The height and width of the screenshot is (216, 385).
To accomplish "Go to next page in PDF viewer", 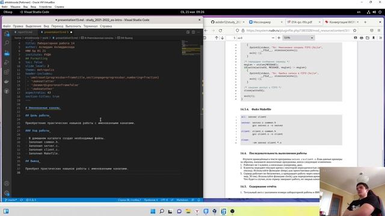I will pos(223,38).
